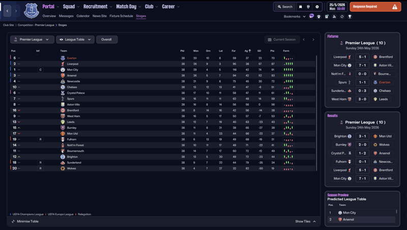
Task: Click the date and time box 25/5/2026
Action: [337, 7]
